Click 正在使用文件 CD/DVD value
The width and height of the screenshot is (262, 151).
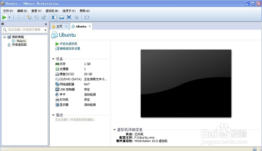click(x=96, y=79)
